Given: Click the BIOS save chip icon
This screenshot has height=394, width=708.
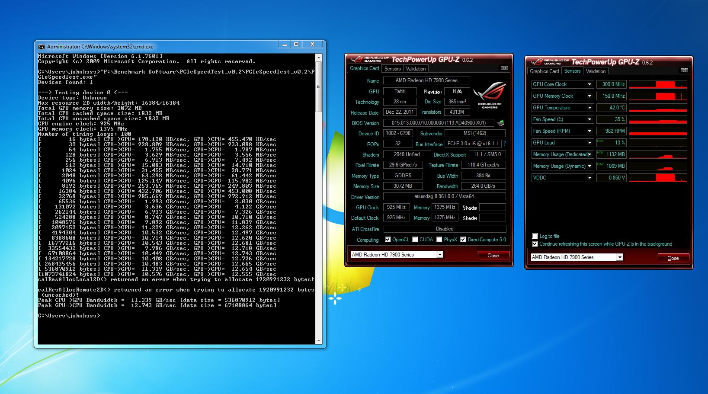Looking at the screenshot, I should [x=501, y=123].
